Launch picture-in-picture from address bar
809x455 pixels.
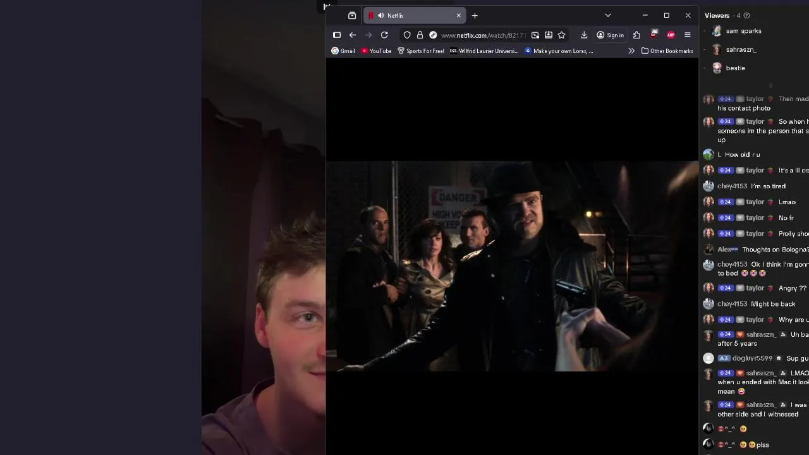(x=535, y=35)
